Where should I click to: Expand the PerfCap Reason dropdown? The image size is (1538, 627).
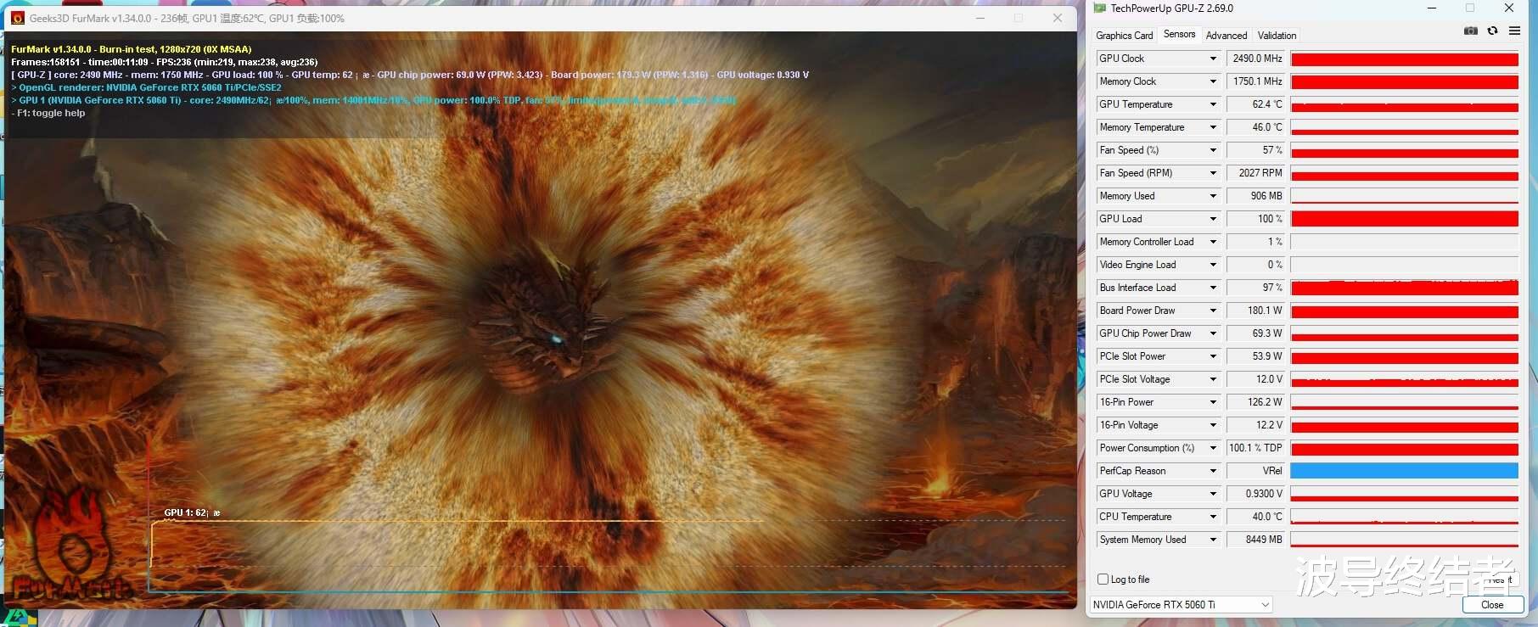[x=1213, y=471]
